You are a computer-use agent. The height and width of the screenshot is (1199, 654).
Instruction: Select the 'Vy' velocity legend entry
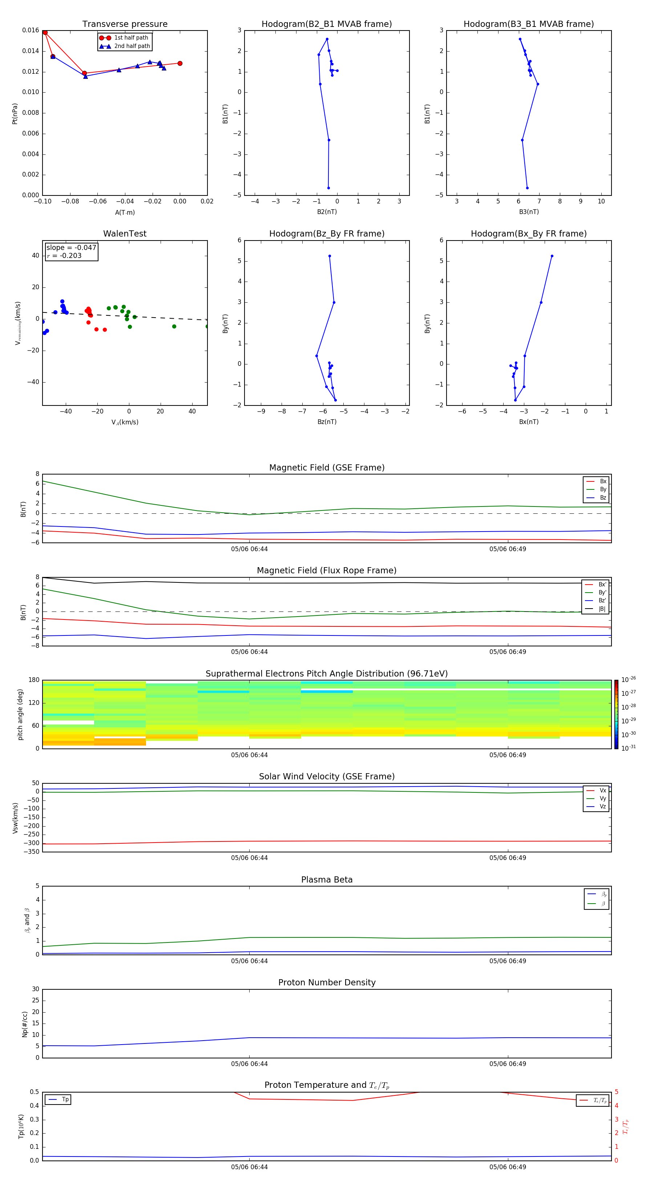[596, 798]
